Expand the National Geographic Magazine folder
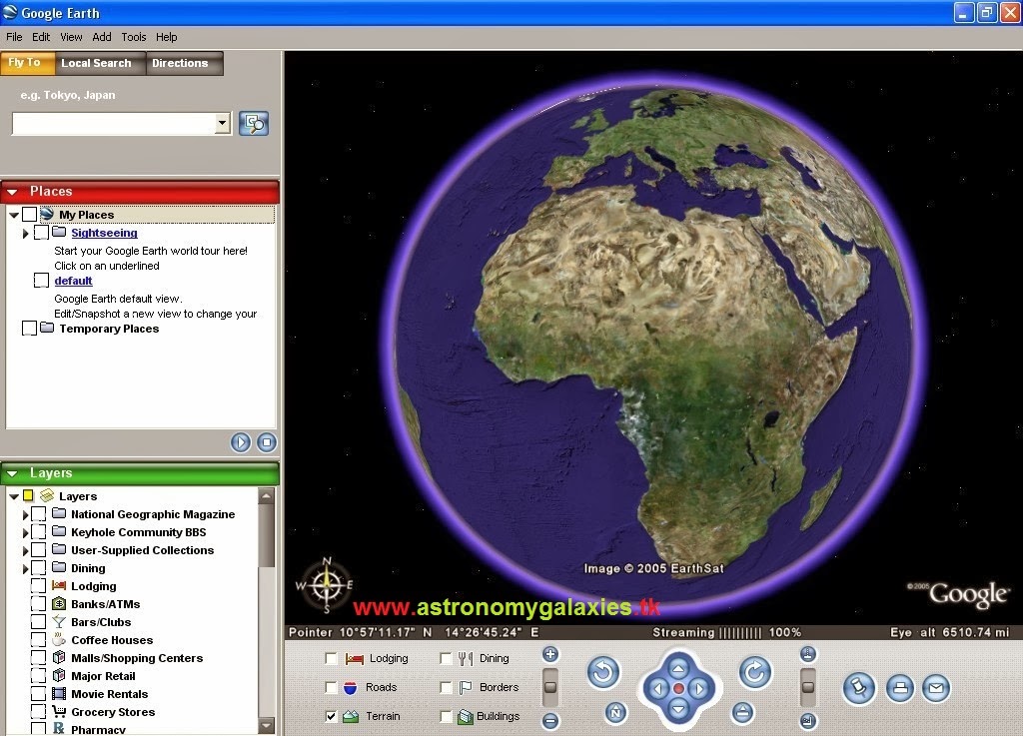The height and width of the screenshot is (736, 1023). click(x=25, y=514)
